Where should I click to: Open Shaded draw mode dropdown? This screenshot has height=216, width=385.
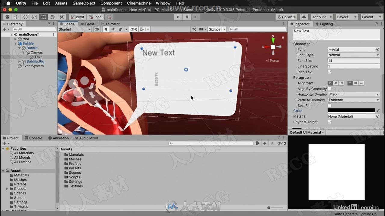74,29
